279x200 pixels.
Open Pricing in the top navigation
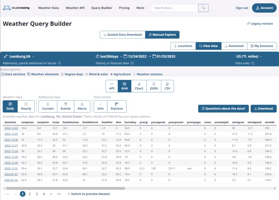point(124,8)
